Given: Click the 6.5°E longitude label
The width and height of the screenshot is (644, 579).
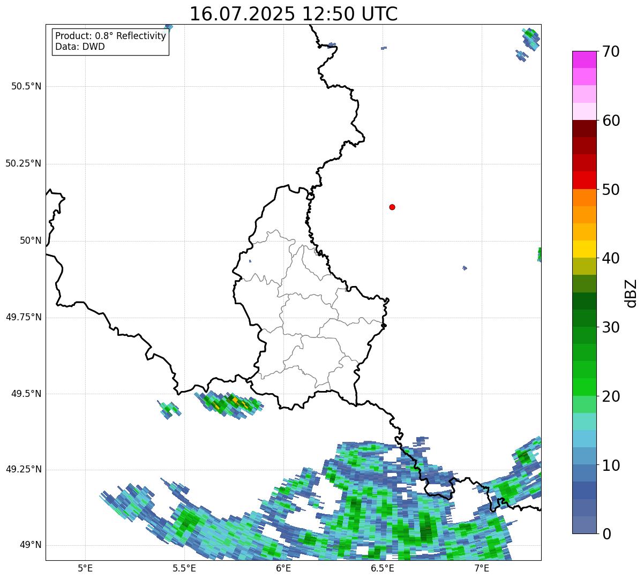Looking at the screenshot, I should [383, 568].
